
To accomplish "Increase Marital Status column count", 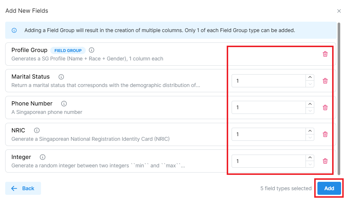I will tap(310, 77).
